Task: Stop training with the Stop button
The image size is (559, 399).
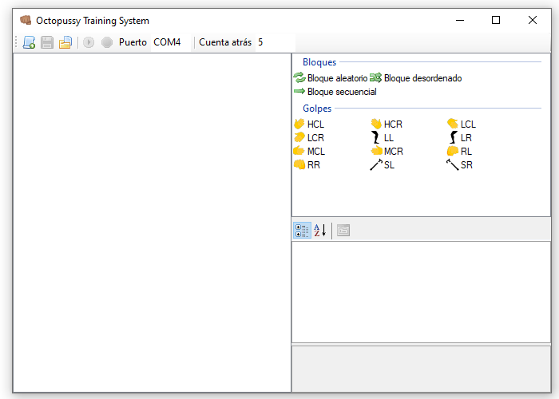Action: click(x=106, y=42)
